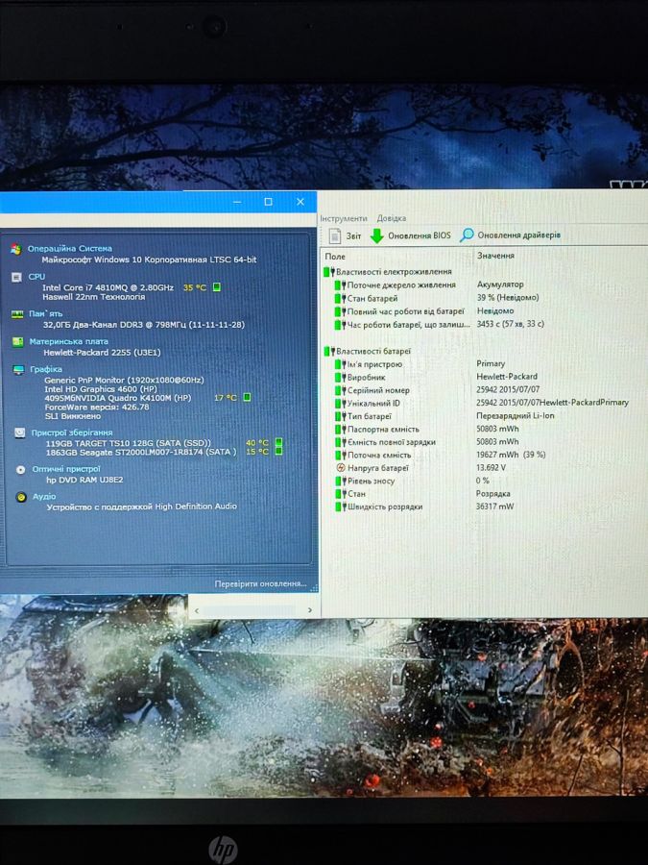Click the 36317 mW discharge rate value
This screenshot has height=865, width=648.
494,506
